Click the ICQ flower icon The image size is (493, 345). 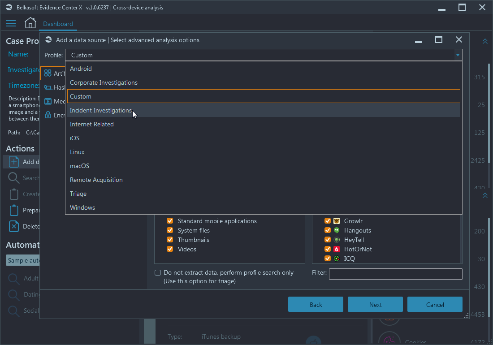click(337, 259)
